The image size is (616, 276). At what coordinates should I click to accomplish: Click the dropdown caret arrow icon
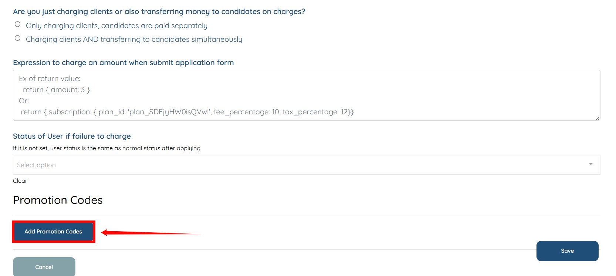(590, 164)
